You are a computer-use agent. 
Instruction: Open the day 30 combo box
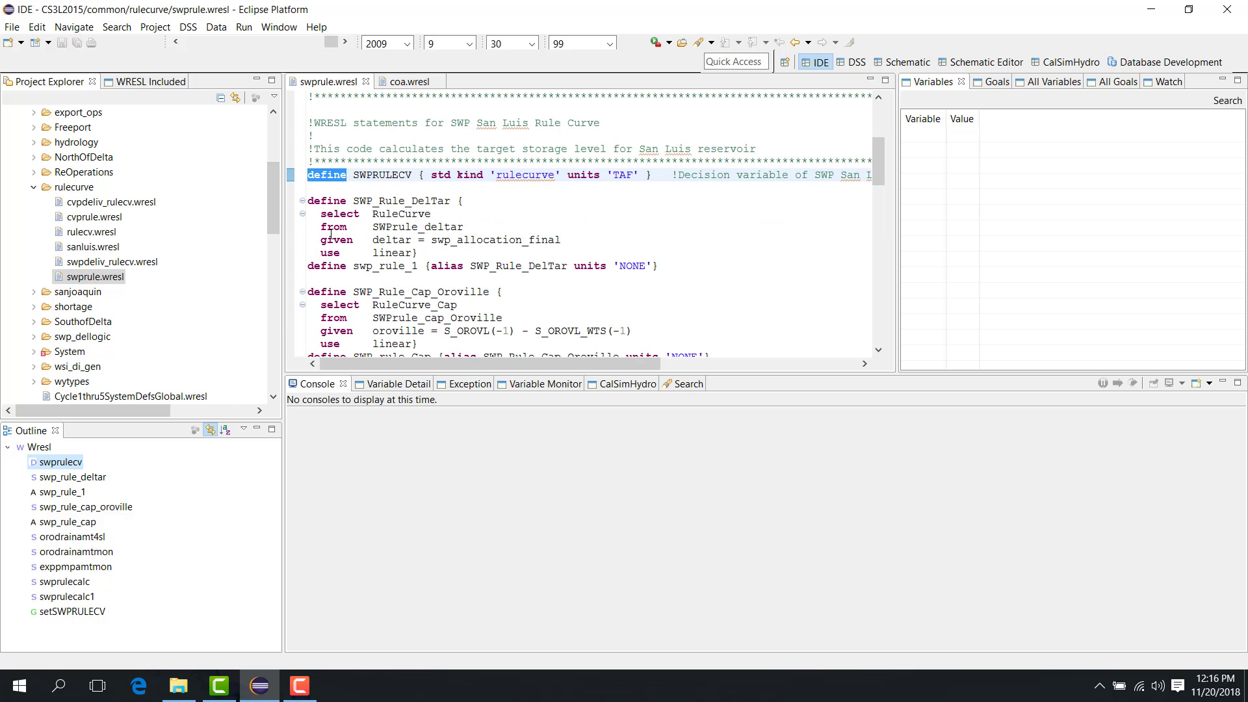click(512, 44)
